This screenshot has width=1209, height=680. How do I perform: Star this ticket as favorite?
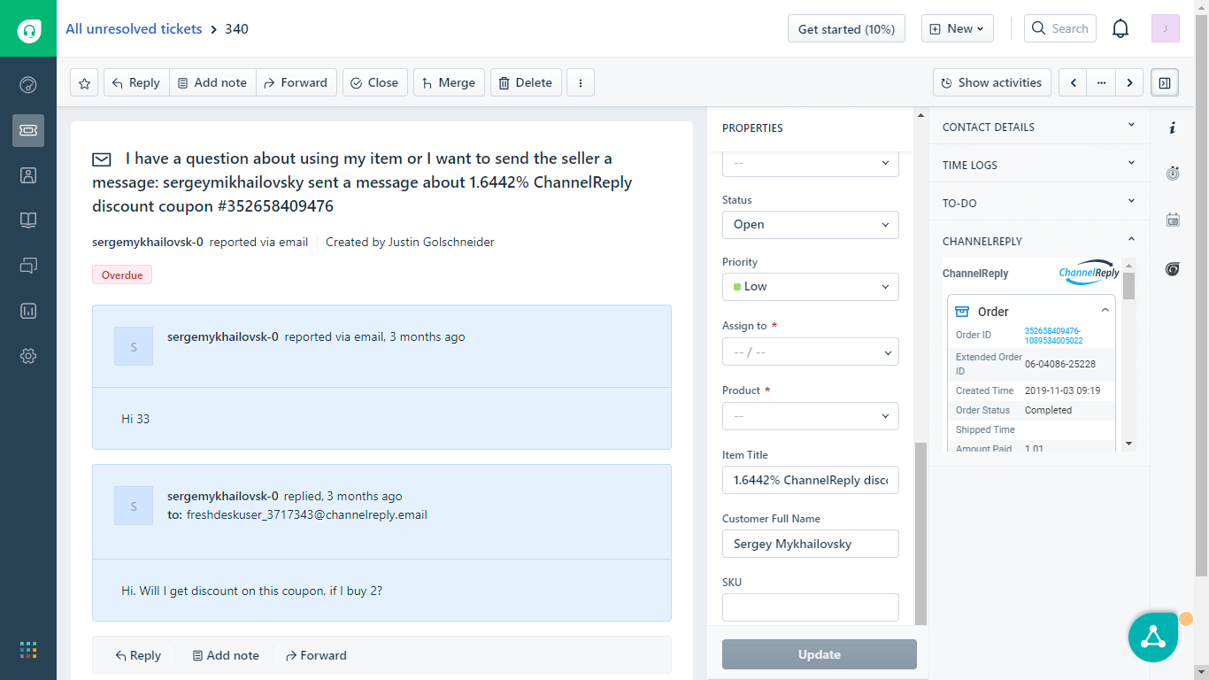click(x=84, y=83)
